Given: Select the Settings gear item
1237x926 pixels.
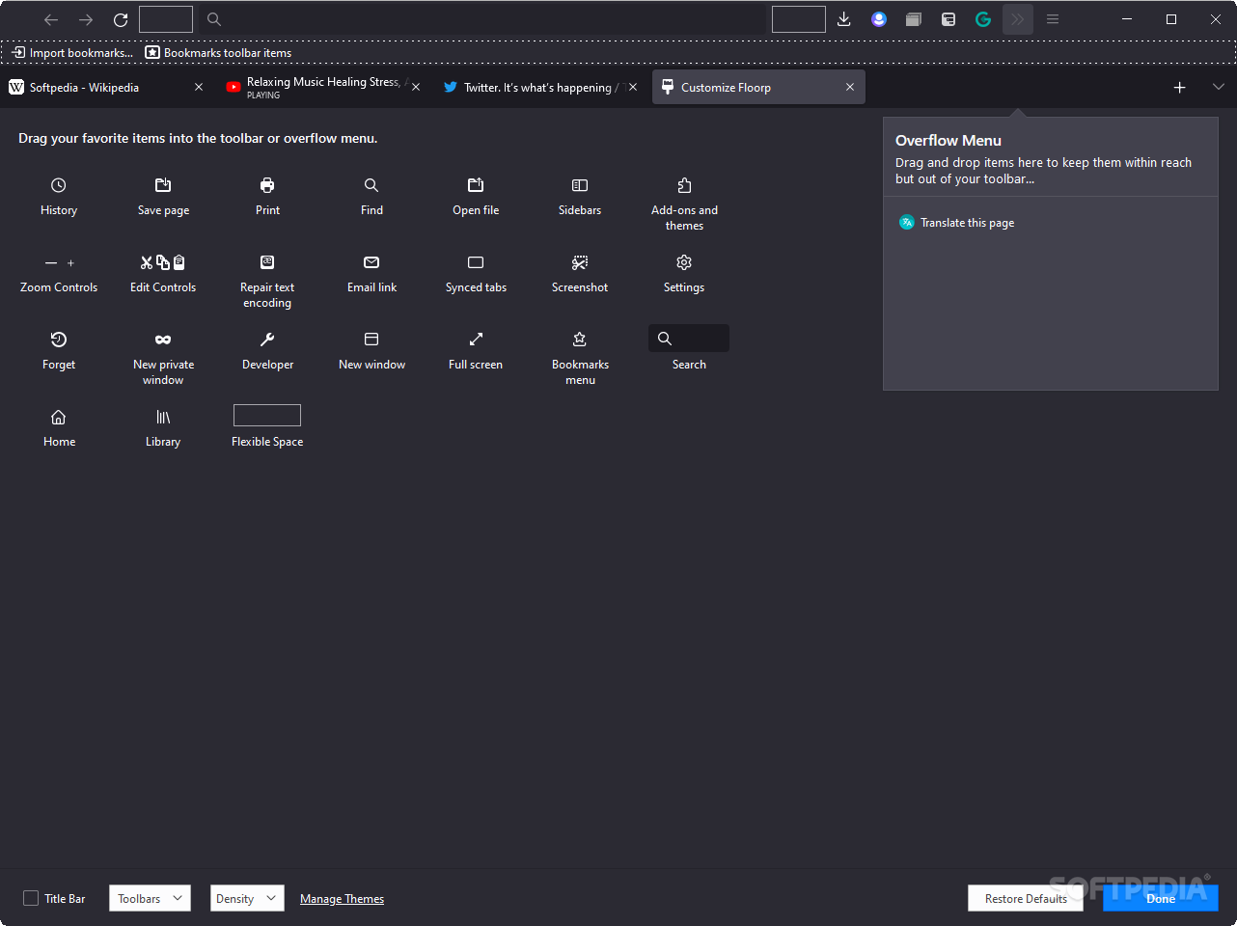Looking at the screenshot, I should 684,274.
